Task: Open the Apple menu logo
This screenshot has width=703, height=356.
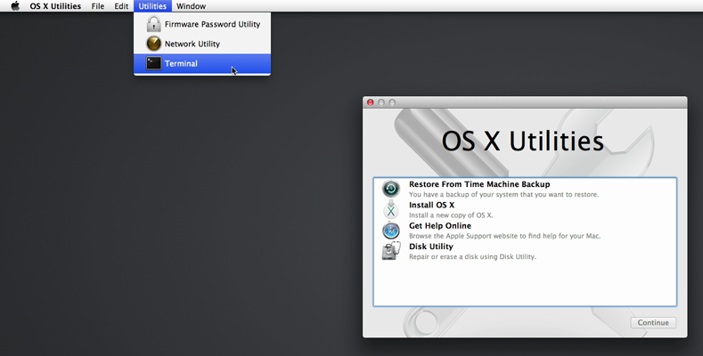Action: coord(15,6)
